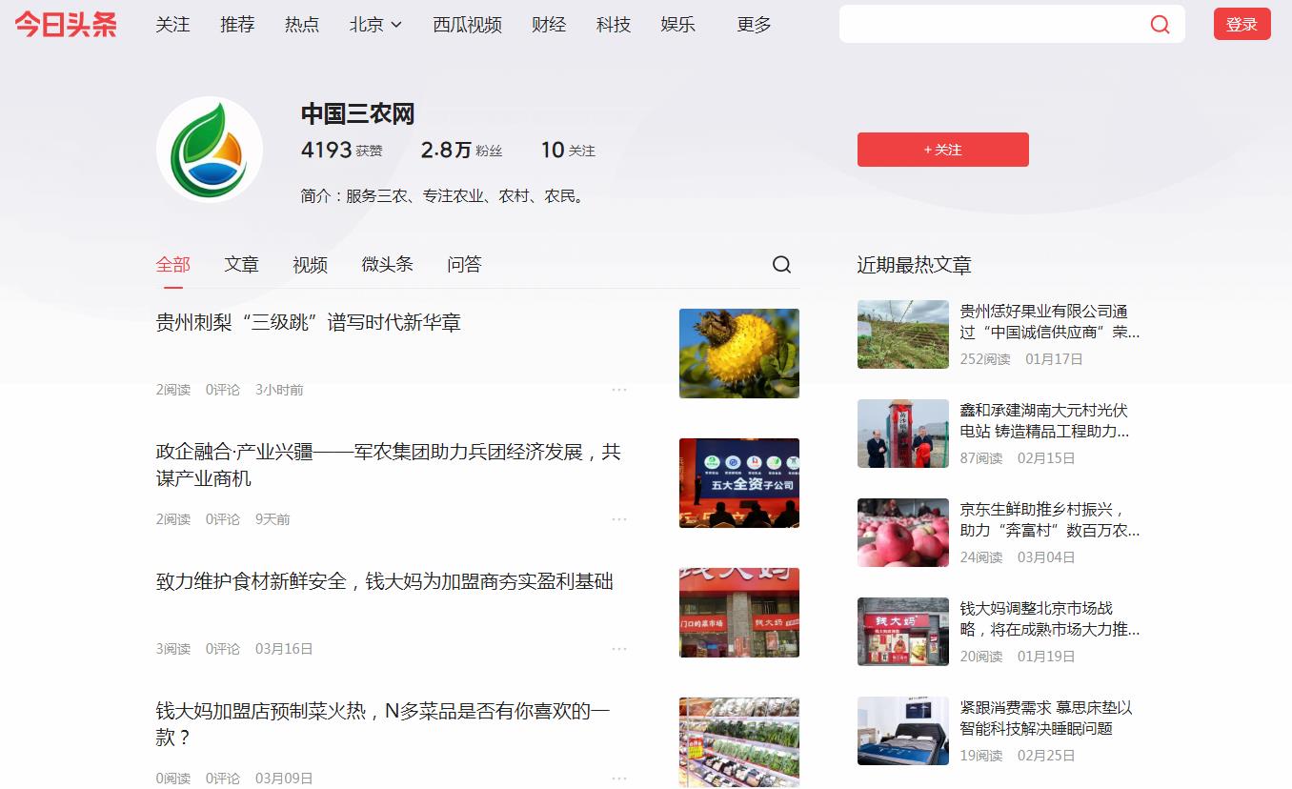Screen dimensions: 1292x789
Task: Open the 热点 channel
Action: point(302,25)
